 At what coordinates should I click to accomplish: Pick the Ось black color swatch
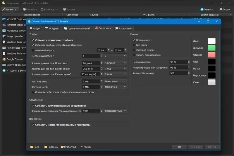(211, 62)
